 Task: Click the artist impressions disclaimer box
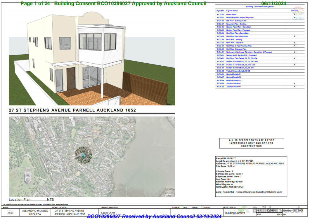coord(251,143)
